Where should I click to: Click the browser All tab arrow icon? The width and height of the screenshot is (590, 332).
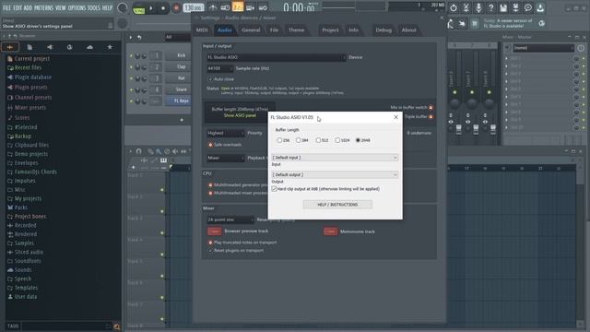(10, 47)
